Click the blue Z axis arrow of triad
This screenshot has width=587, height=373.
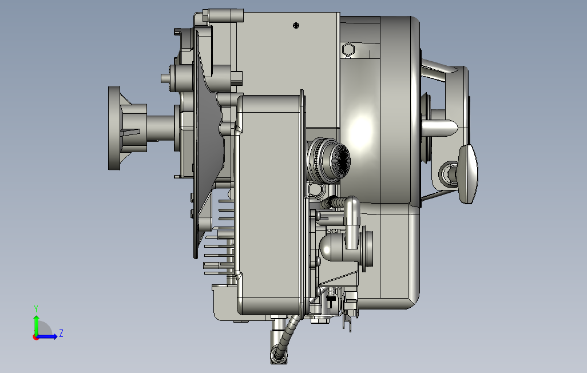47,337
